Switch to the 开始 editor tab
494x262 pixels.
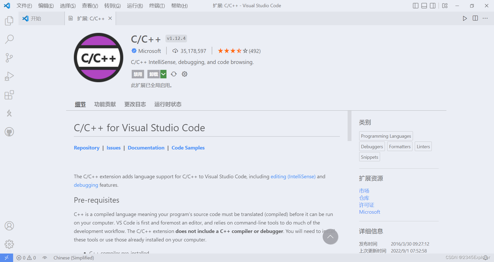(x=41, y=18)
